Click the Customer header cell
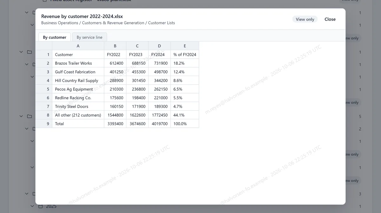Image resolution: width=381 pixels, height=213 pixels. pos(78,55)
